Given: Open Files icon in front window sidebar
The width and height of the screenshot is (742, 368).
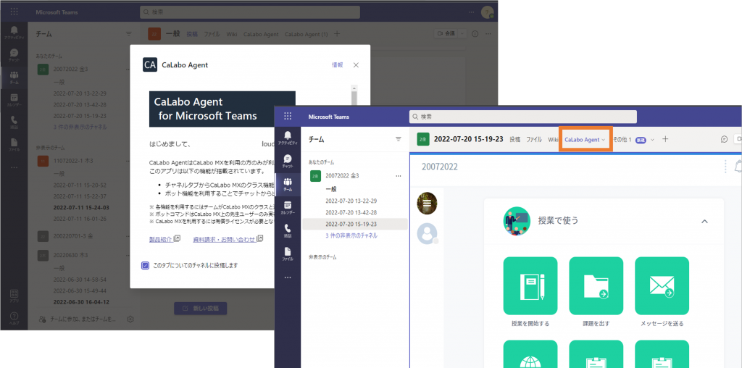Looking at the screenshot, I should (288, 254).
